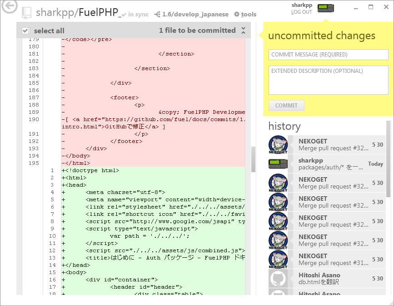Select added line 10 var path
The width and height of the screenshot is (394, 306).
click(x=153, y=236)
